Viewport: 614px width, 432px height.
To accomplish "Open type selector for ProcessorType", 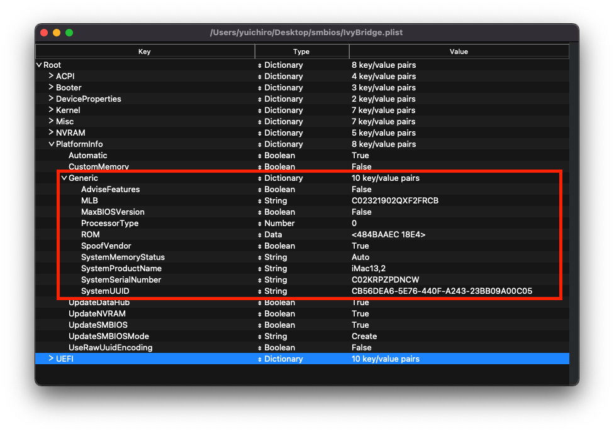I will [x=260, y=224].
